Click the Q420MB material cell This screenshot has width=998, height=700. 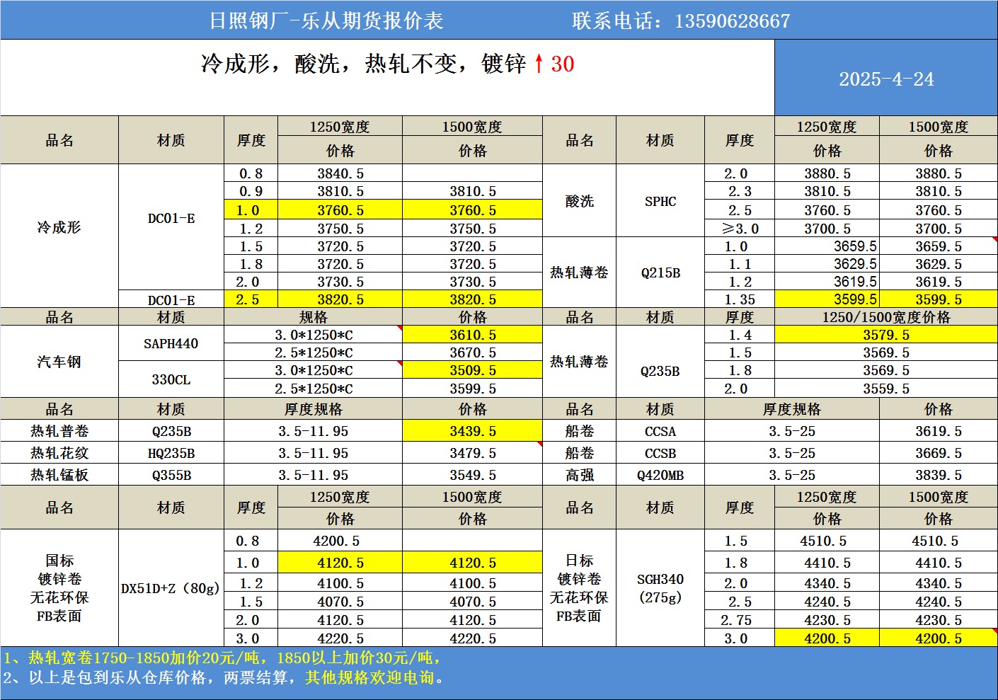click(660, 475)
